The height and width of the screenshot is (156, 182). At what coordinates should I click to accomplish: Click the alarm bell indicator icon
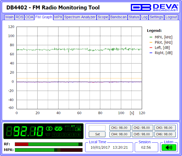coord(48,135)
